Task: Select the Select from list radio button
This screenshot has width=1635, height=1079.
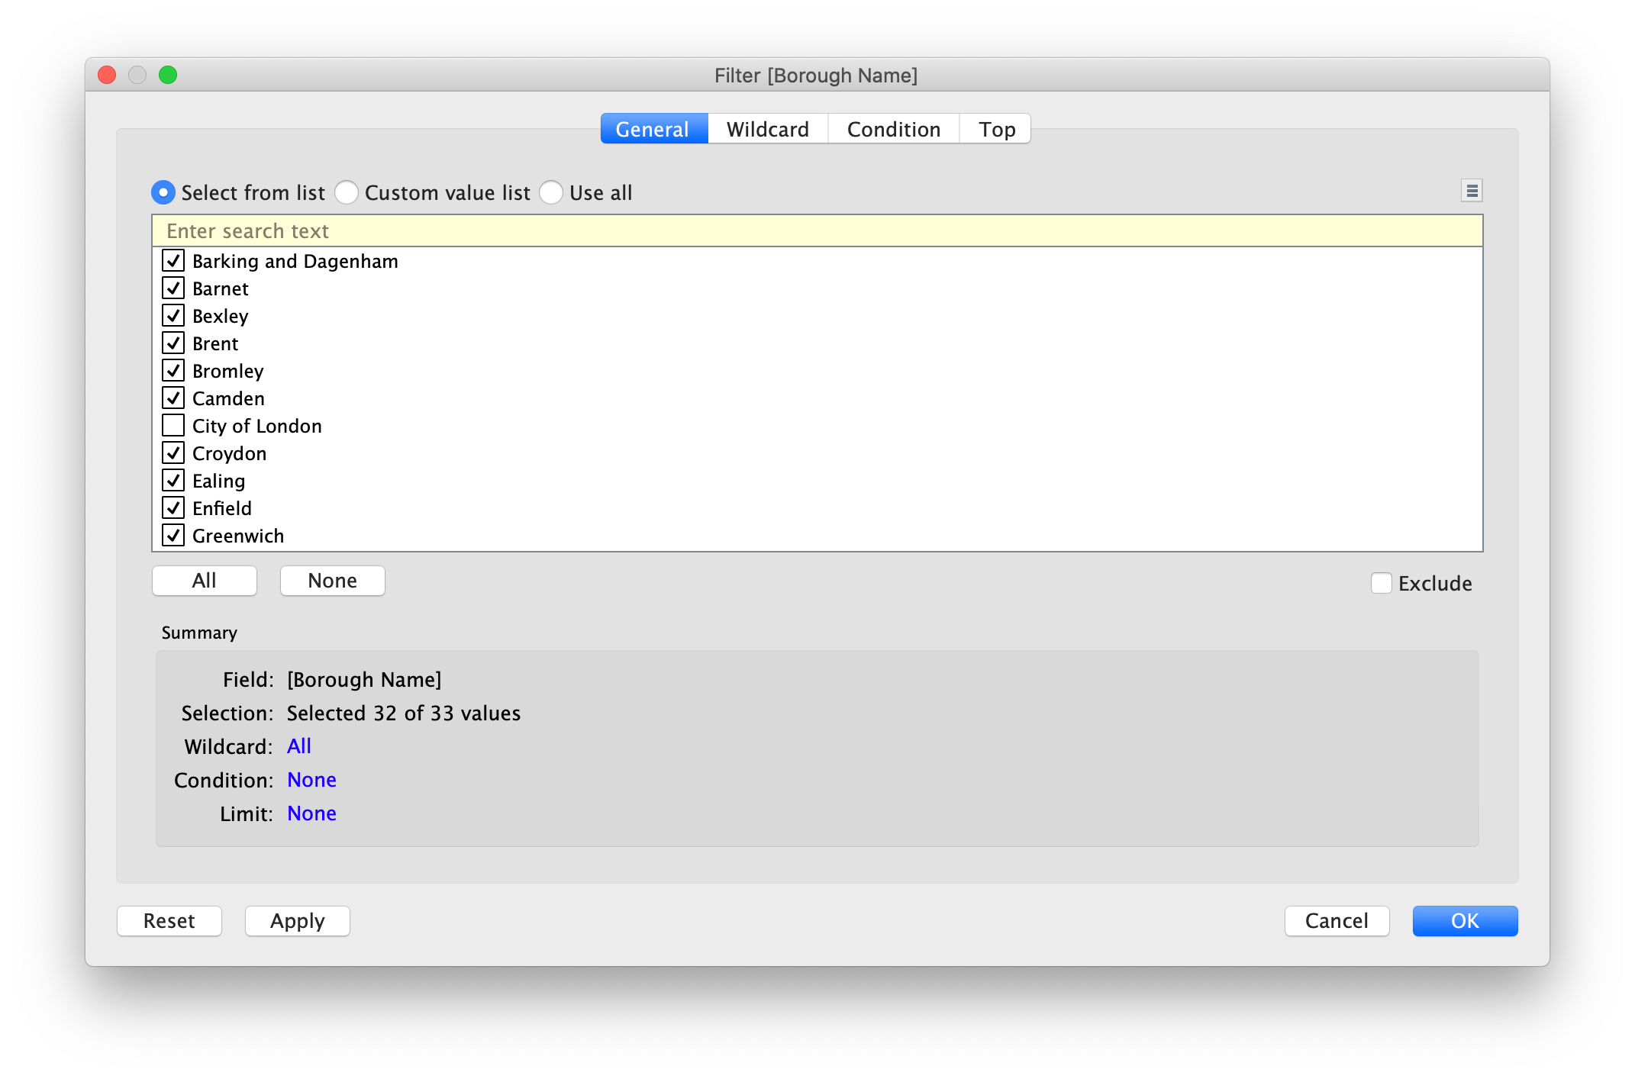Action: (x=163, y=192)
